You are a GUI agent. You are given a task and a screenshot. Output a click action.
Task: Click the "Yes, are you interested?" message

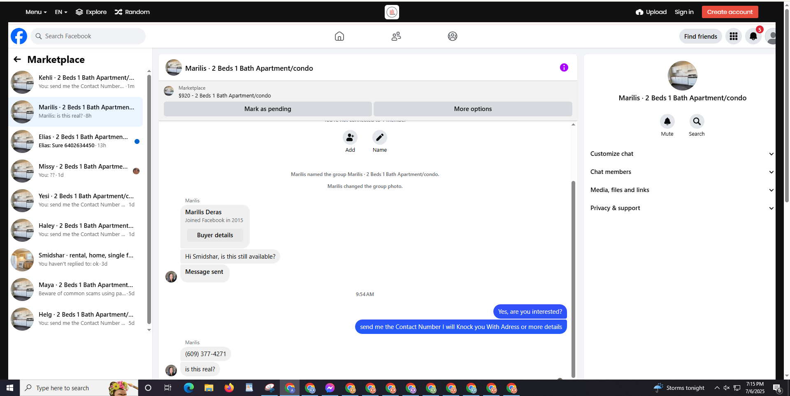coord(530,312)
